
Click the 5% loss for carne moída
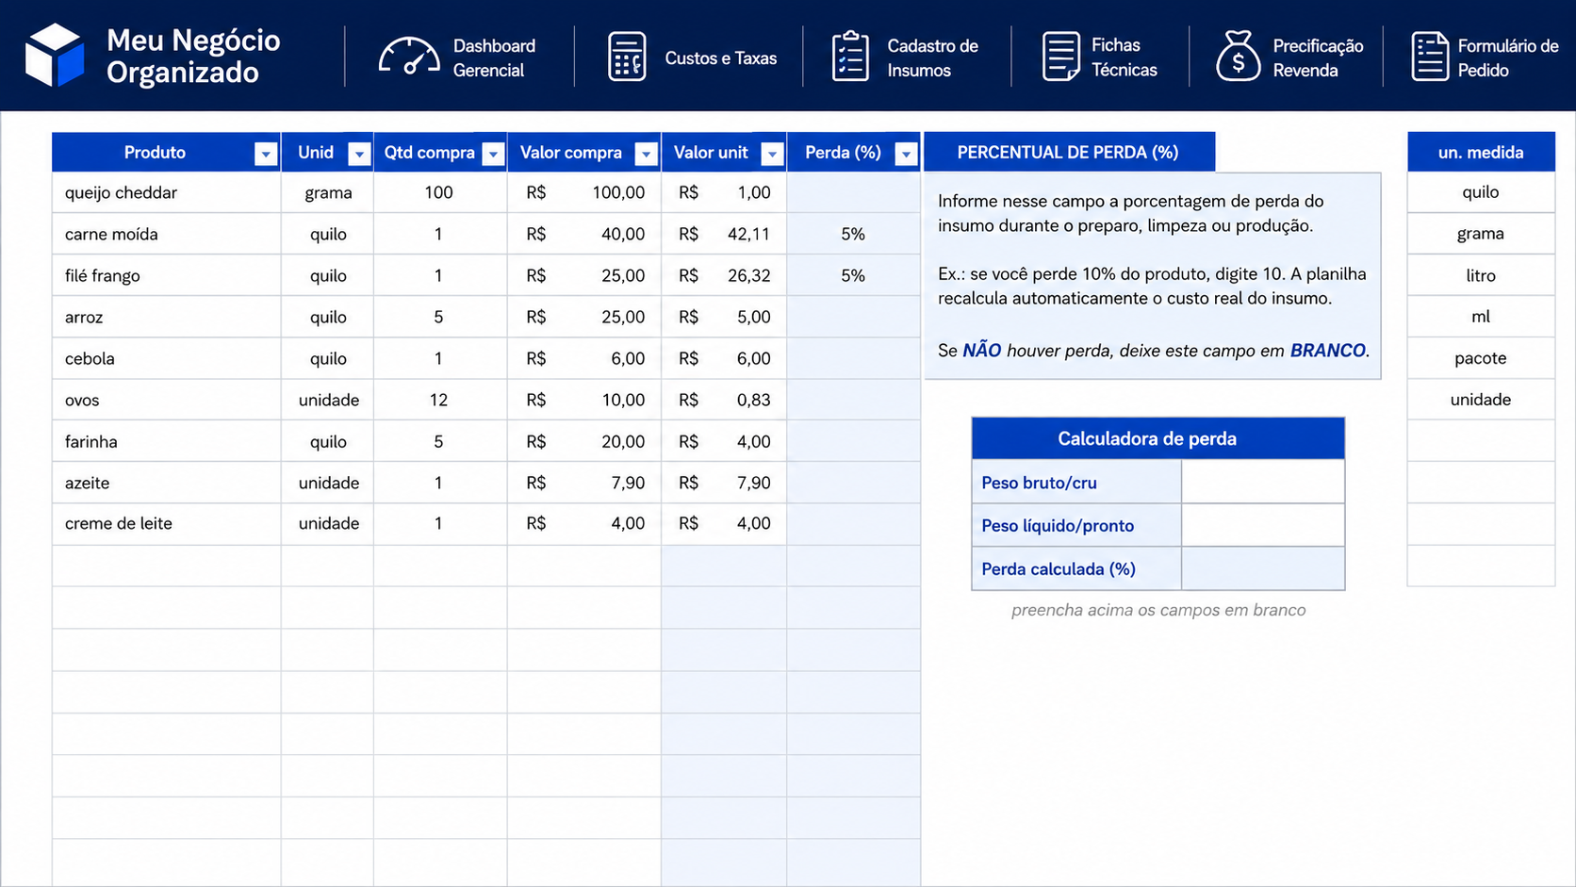click(853, 234)
